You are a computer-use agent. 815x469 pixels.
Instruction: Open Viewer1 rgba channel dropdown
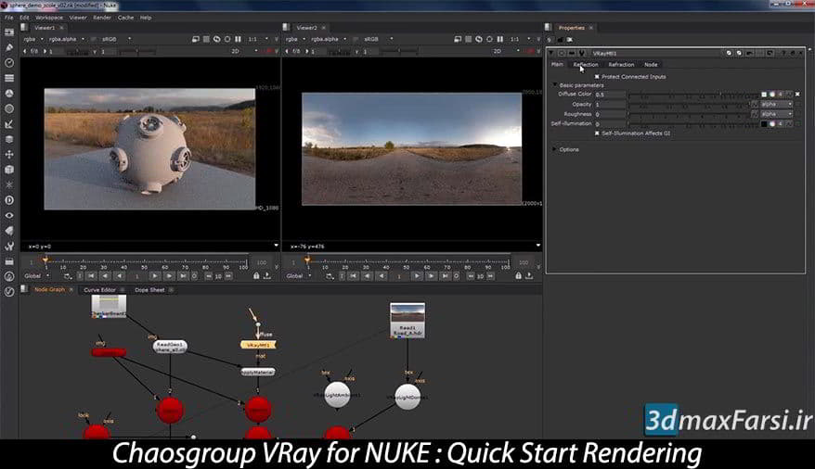click(x=33, y=40)
